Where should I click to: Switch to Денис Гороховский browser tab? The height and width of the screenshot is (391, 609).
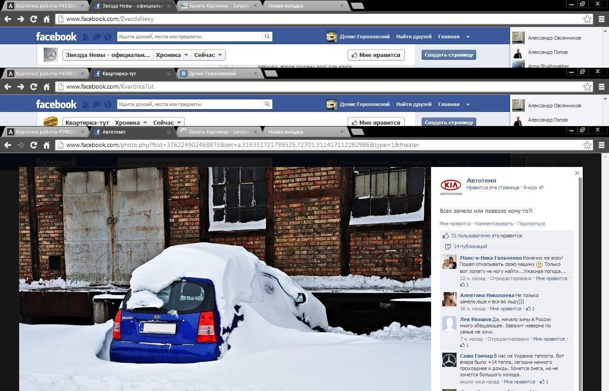218,73
